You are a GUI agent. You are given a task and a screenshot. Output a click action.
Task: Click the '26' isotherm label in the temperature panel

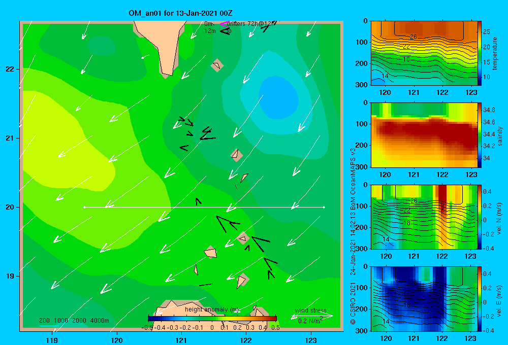(414, 37)
